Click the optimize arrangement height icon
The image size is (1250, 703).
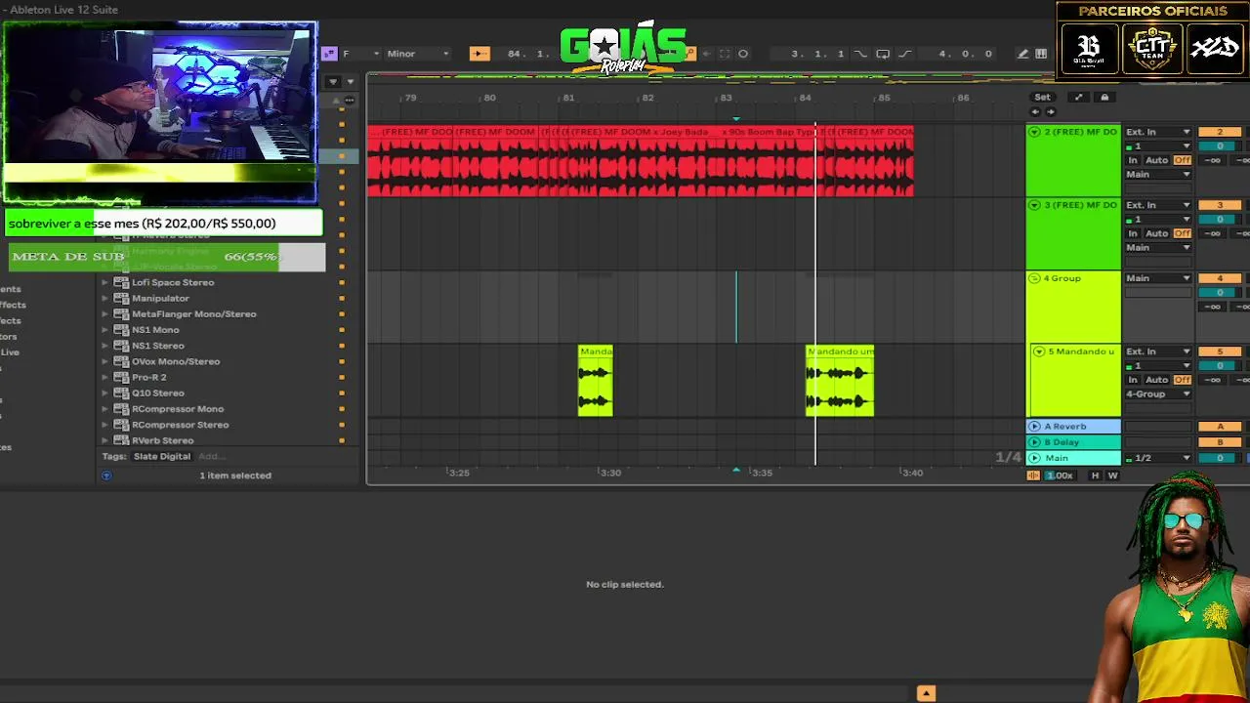point(1078,97)
